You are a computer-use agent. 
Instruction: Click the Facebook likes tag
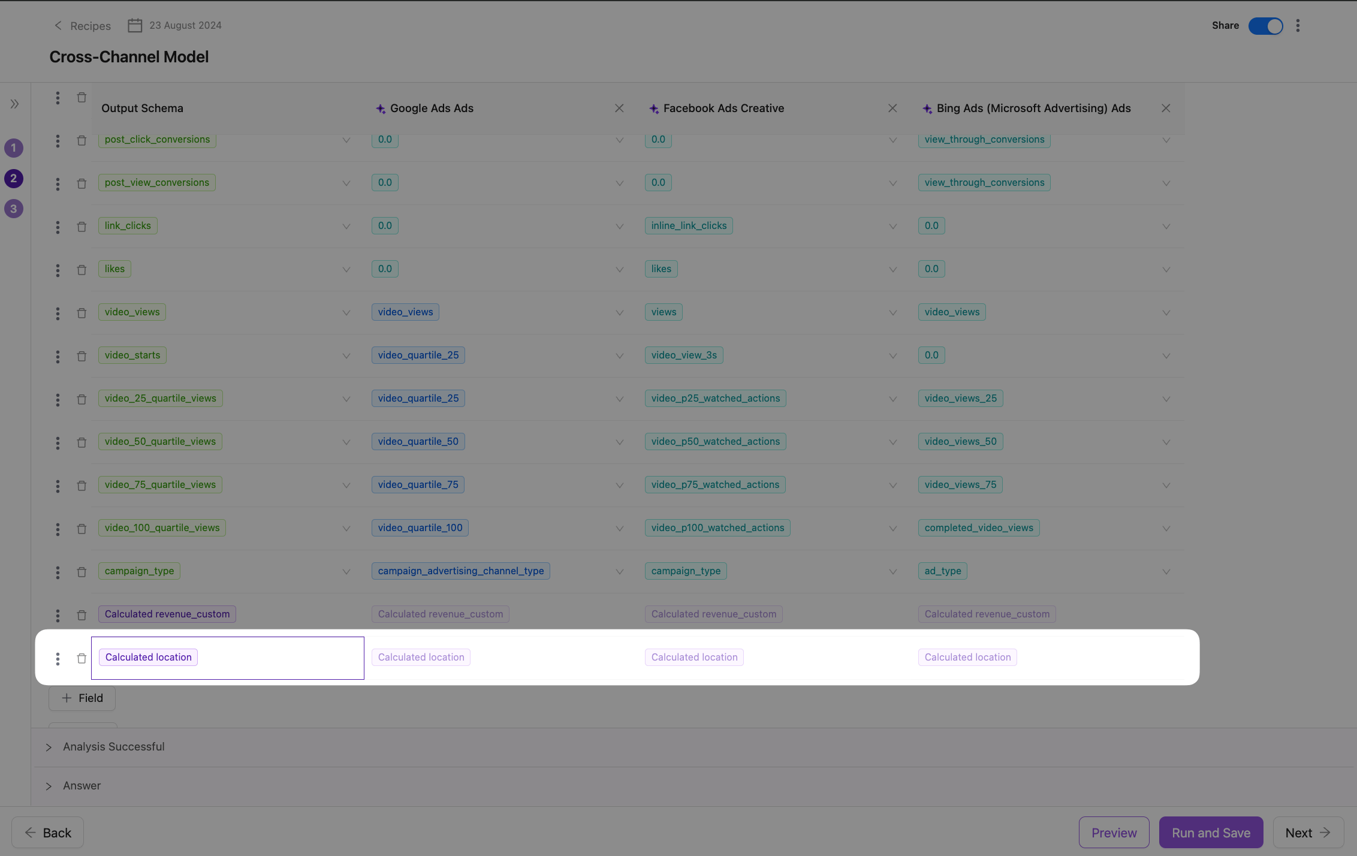click(x=661, y=269)
